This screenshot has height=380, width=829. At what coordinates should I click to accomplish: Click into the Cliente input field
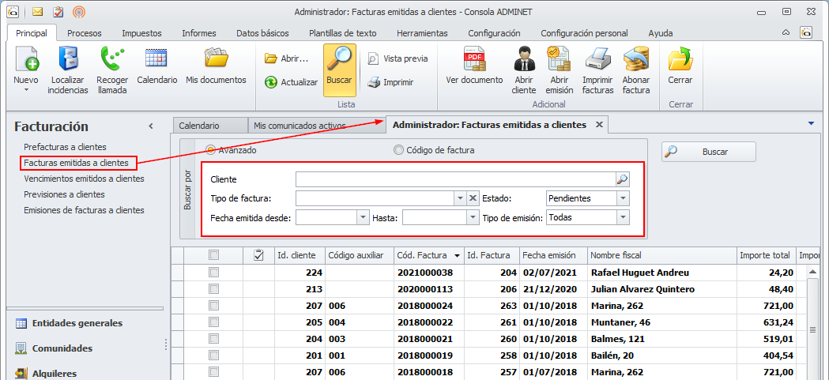(456, 179)
